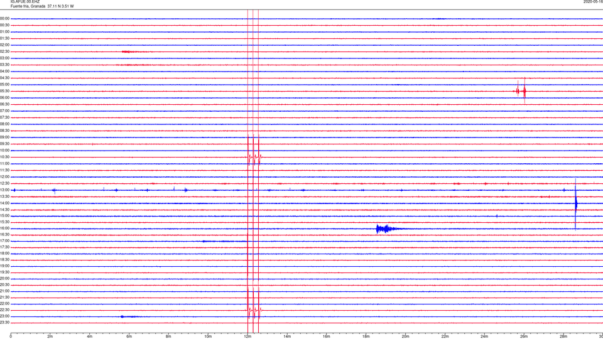This screenshot has width=603, height=339.
Task: Click the 21:00 time label
Action: coord(4,291)
